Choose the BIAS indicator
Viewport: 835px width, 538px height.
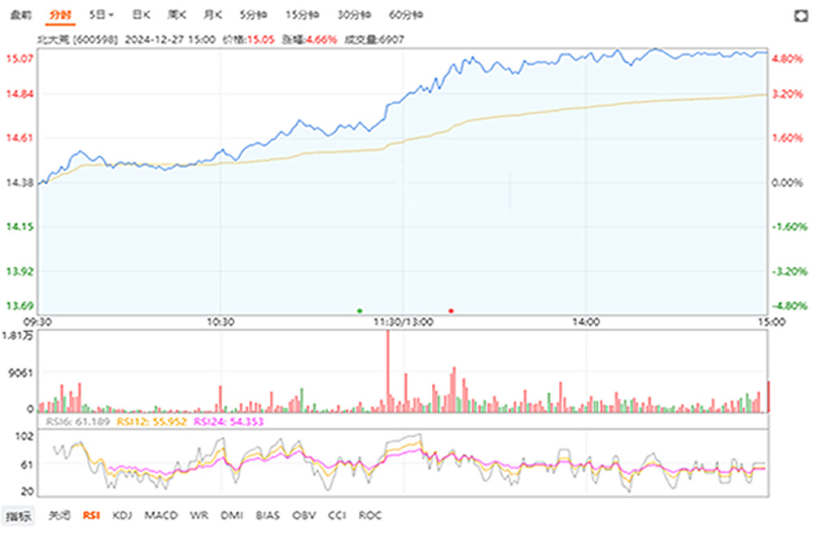[267, 515]
